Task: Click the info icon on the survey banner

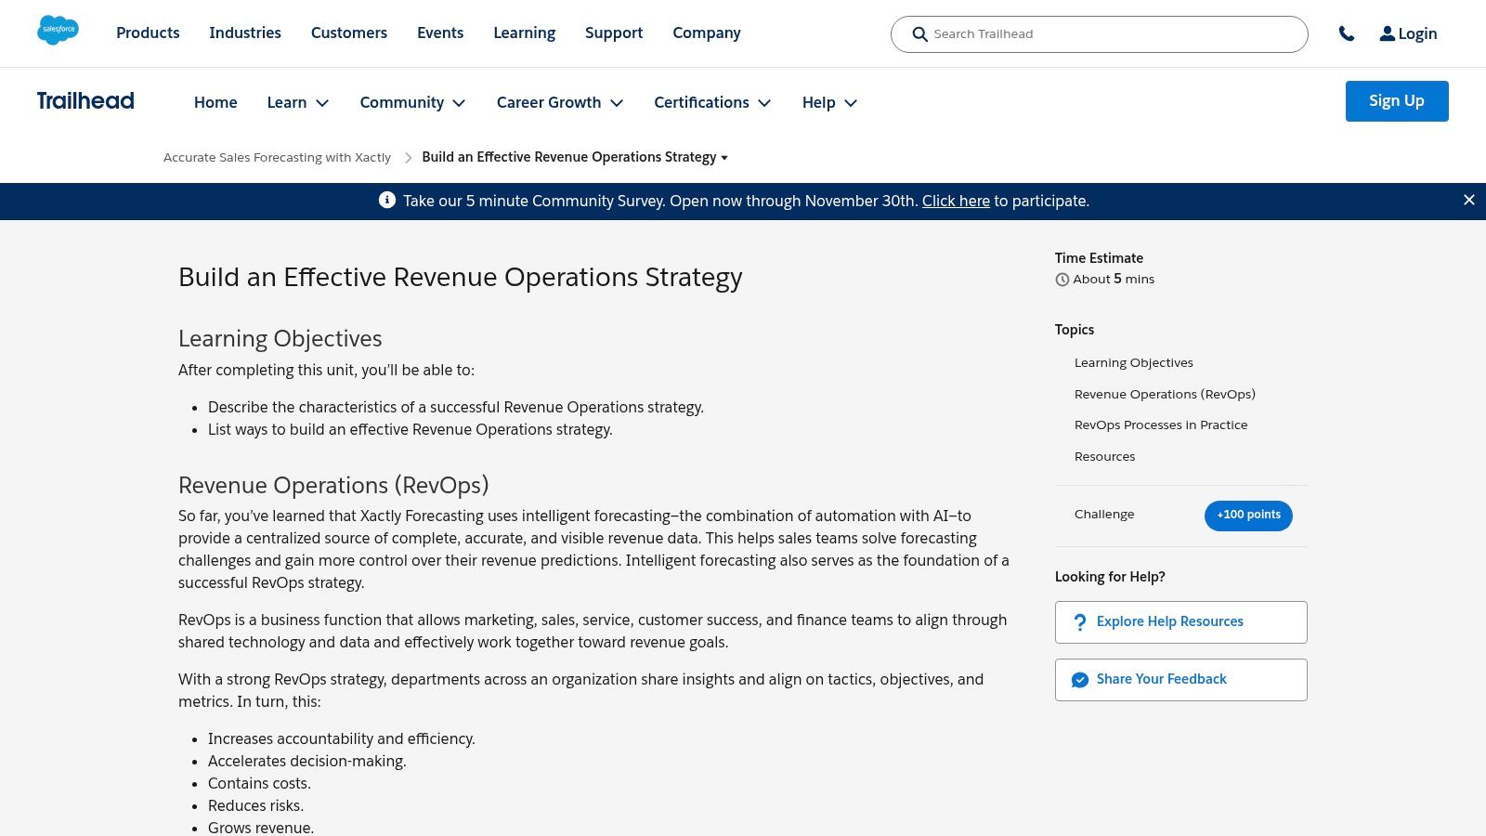Action: pos(387,201)
